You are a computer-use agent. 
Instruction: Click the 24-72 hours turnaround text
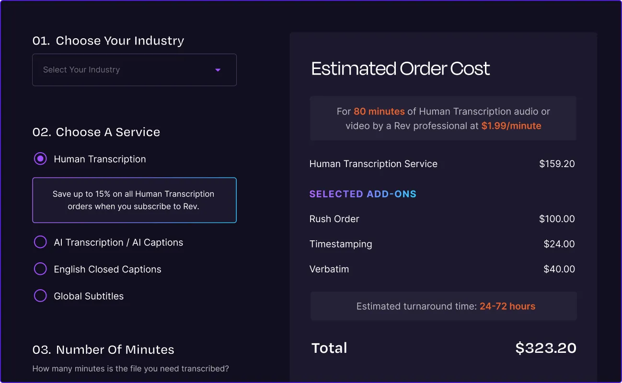507,306
